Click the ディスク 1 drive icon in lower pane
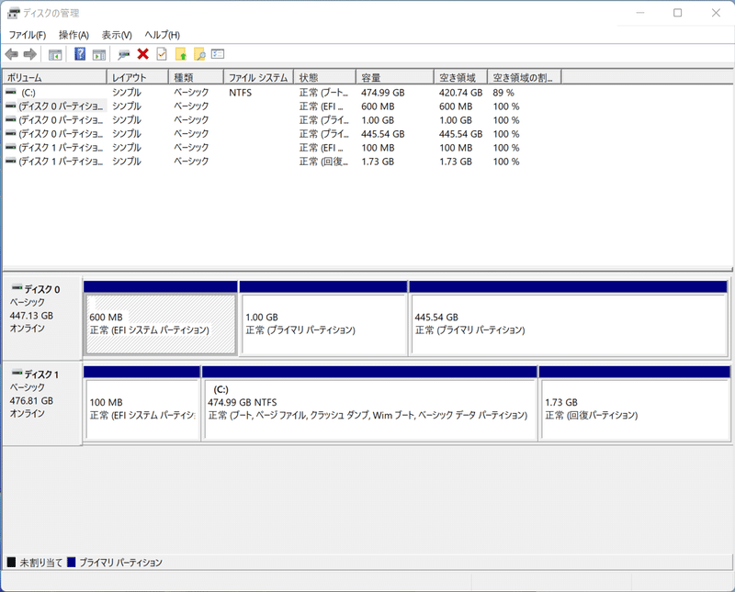This screenshot has height=592, width=735. pyautogui.click(x=17, y=373)
